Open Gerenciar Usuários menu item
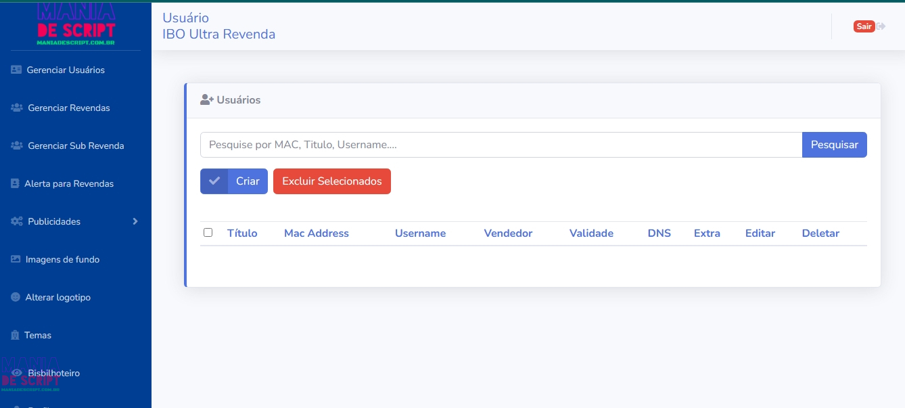905x408 pixels. point(66,70)
